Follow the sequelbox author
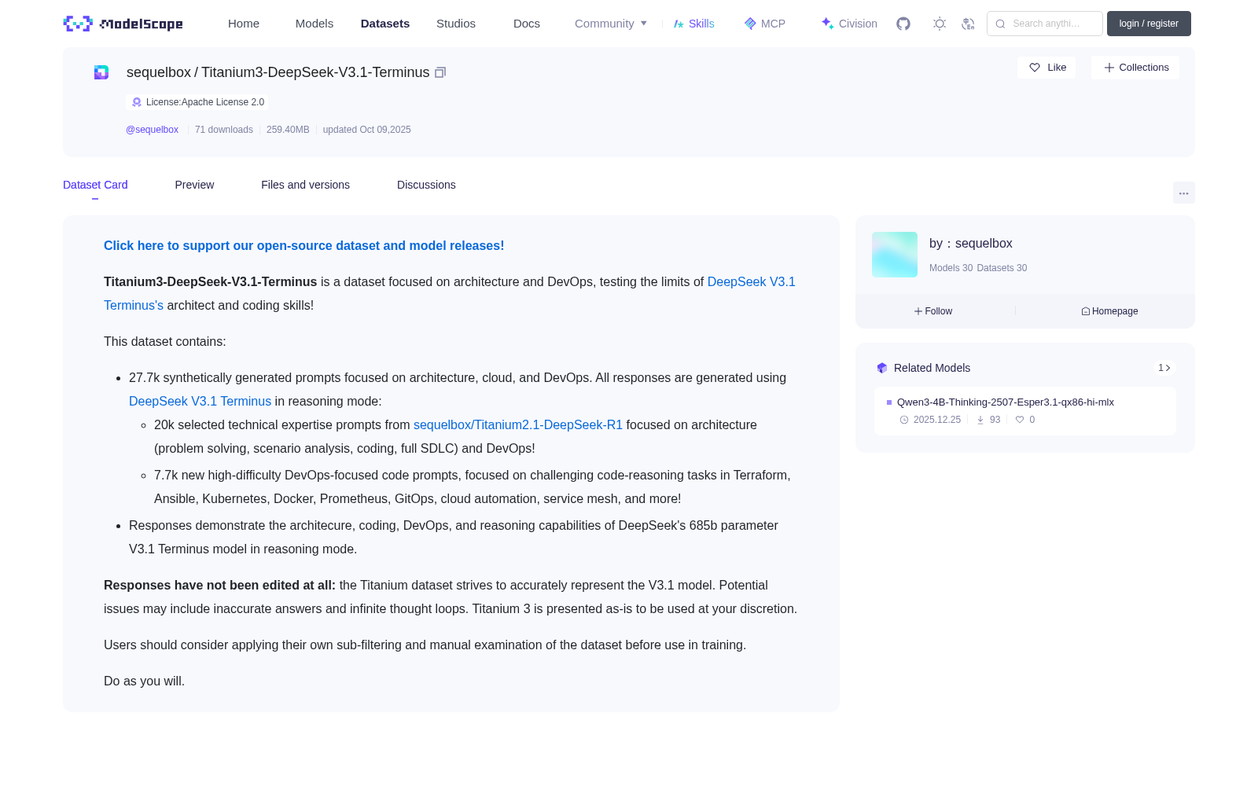 (933, 311)
